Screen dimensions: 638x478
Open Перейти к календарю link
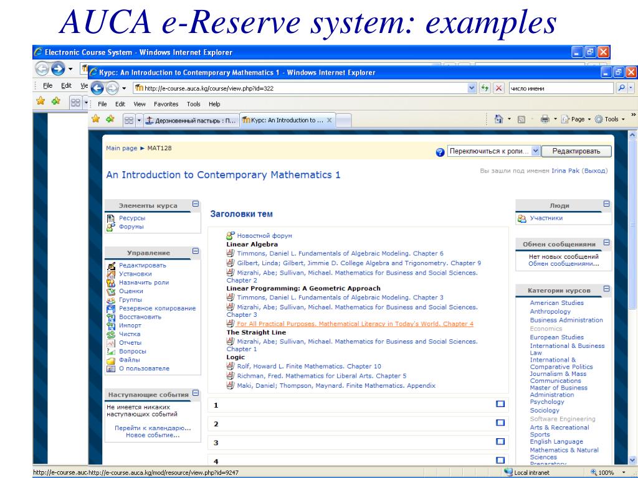153,428
